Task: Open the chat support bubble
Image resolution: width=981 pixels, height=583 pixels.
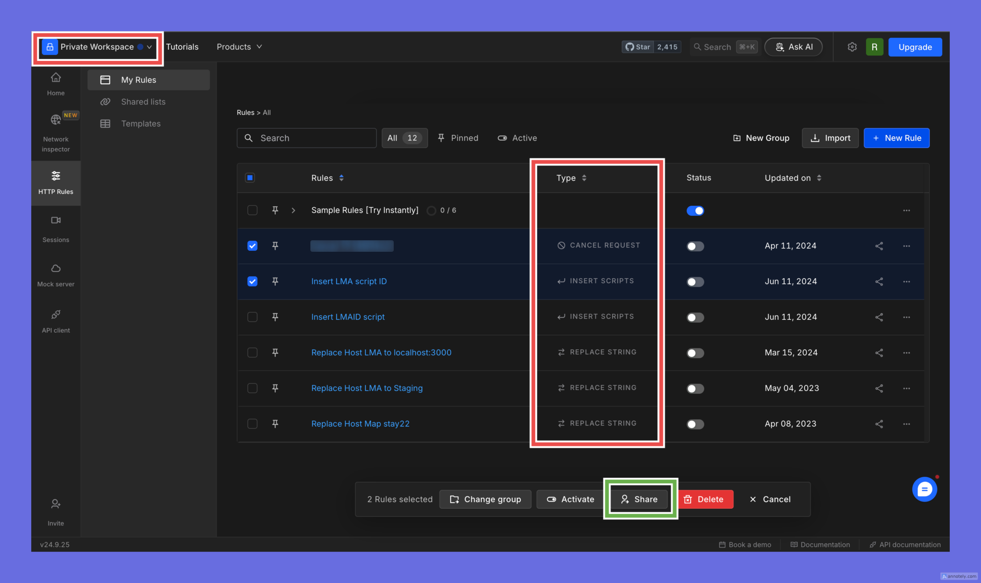Action: pos(924,489)
